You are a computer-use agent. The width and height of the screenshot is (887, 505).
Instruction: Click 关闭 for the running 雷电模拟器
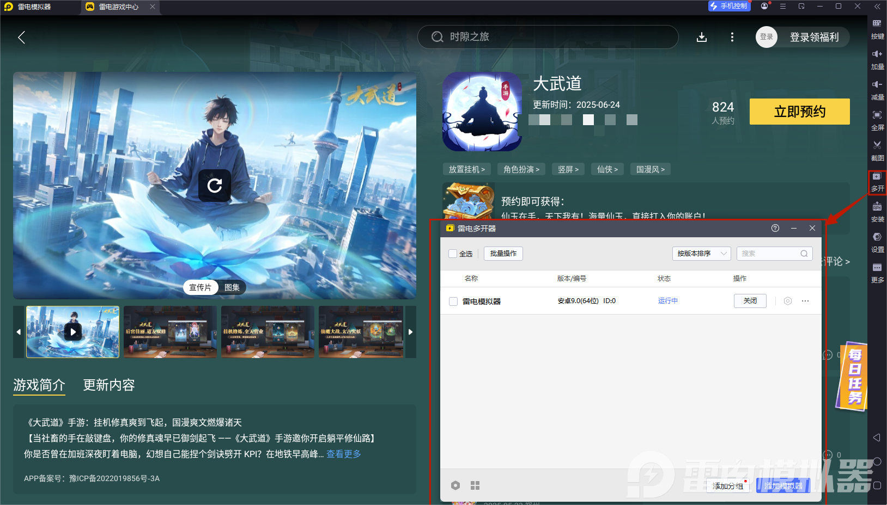click(750, 301)
